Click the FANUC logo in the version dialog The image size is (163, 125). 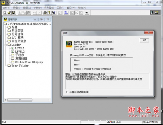pyautogui.click(x=69, y=44)
